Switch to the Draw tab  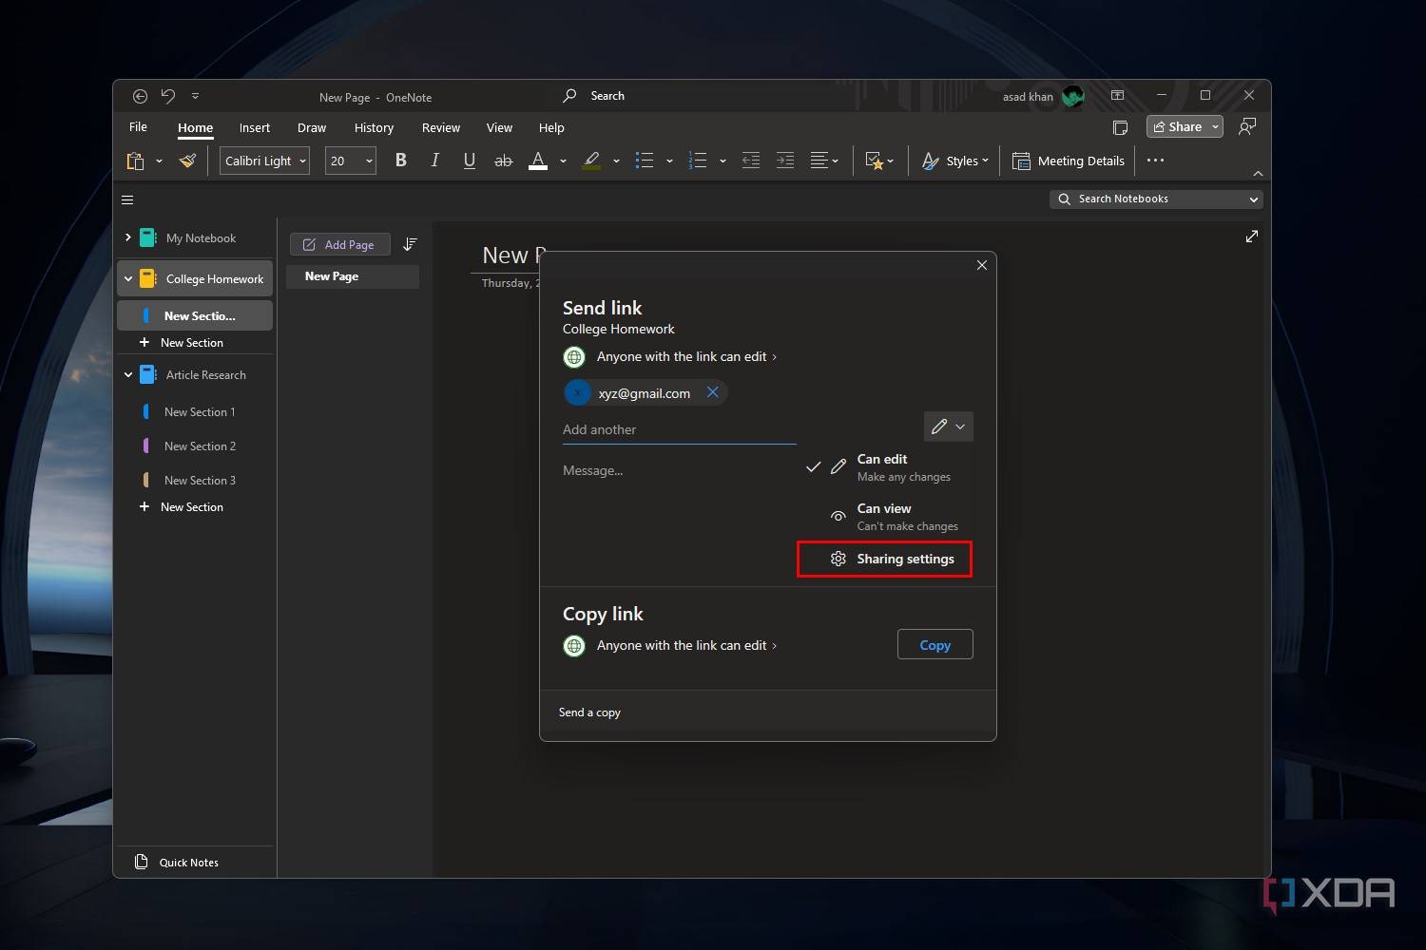pyautogui.click(x=312, y=127)
